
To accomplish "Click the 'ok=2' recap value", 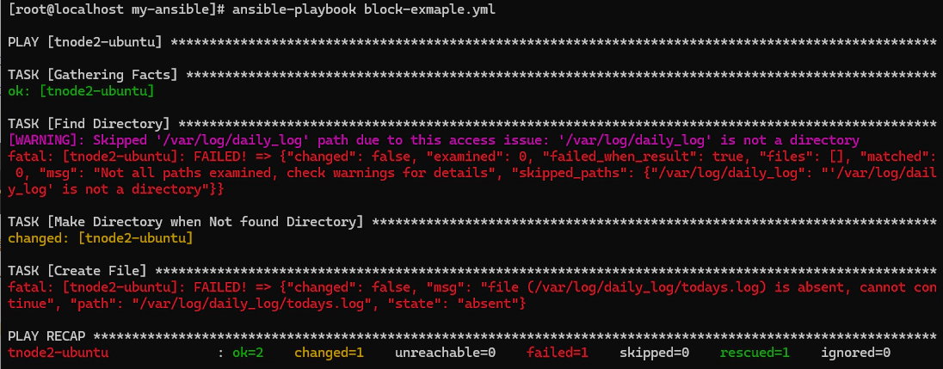I will (249, 353).
